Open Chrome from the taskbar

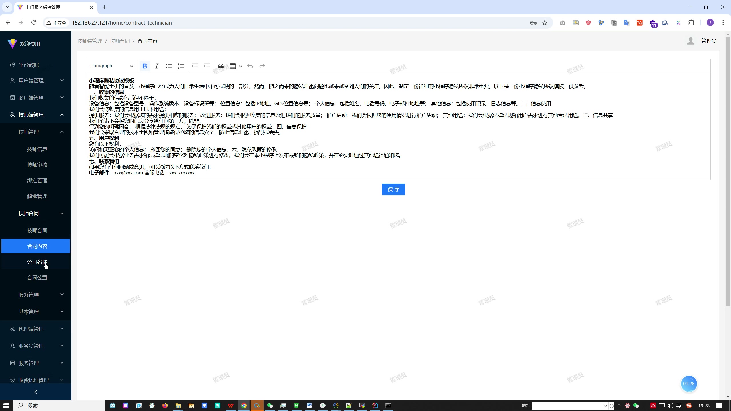244,406
